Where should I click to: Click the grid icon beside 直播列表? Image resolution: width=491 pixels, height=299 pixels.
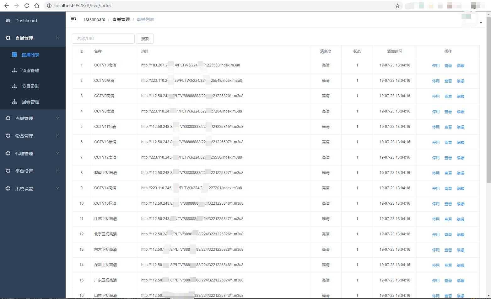14,55
